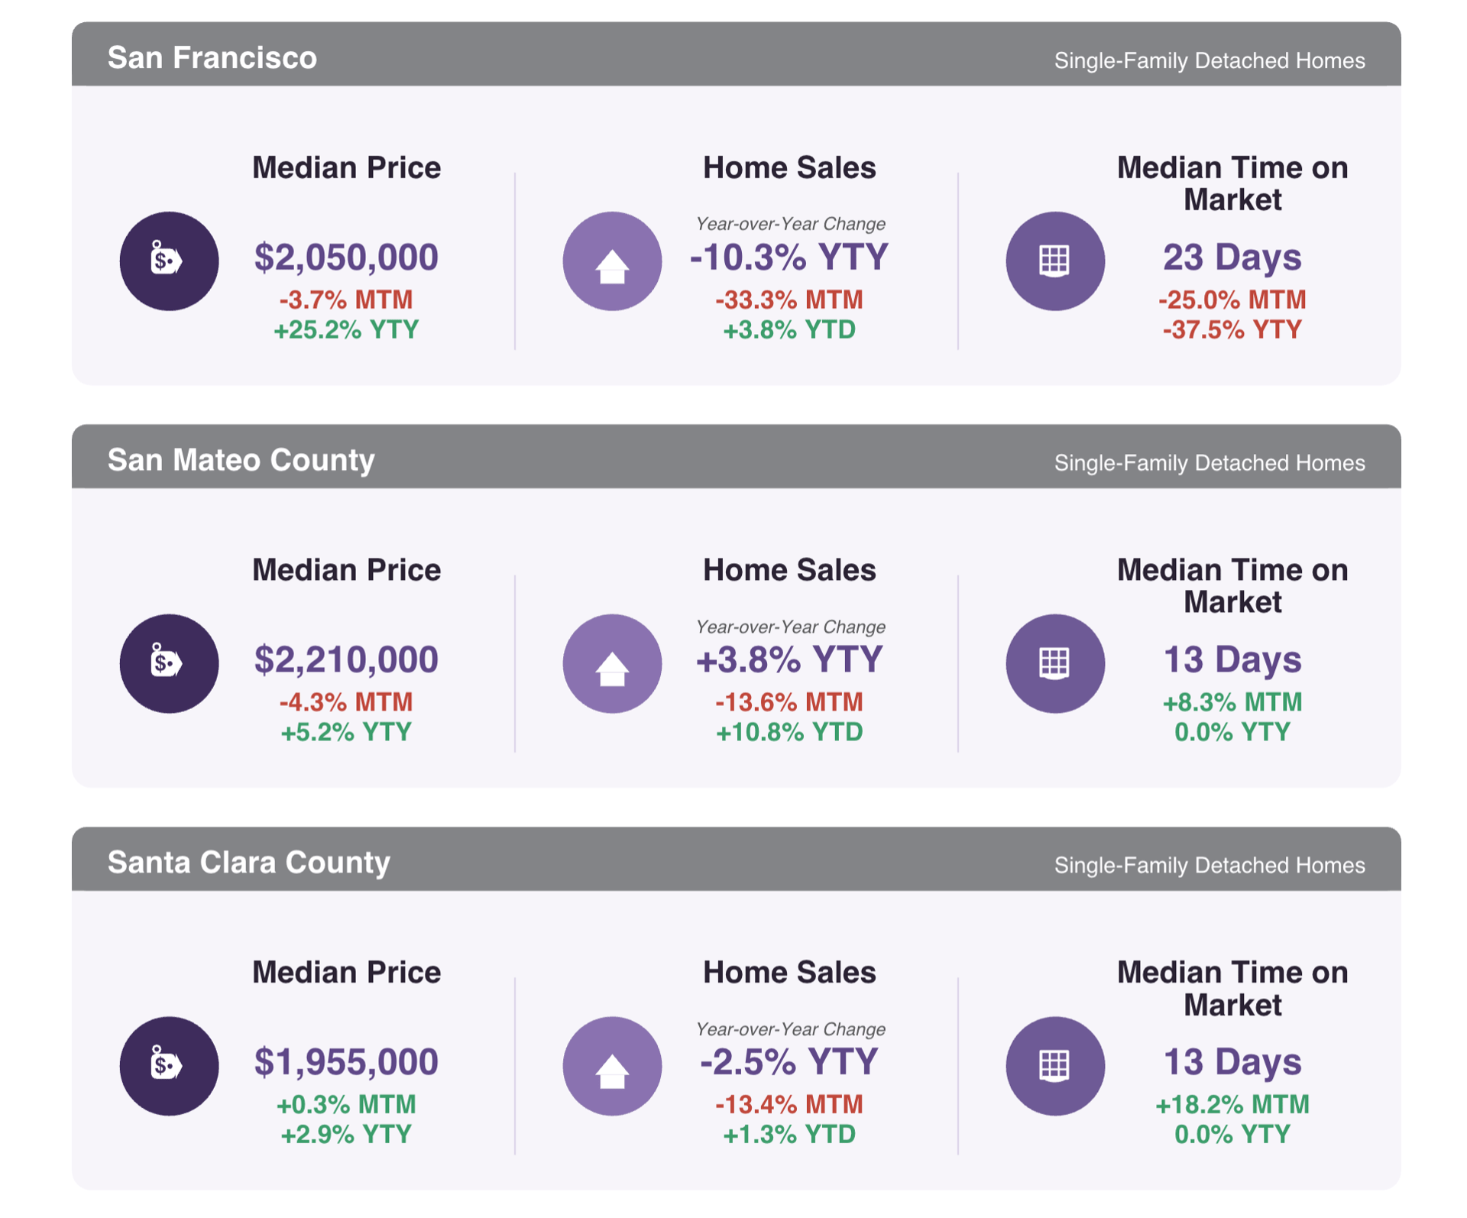Click the San Mateo County house icon

tap(612, 663)
